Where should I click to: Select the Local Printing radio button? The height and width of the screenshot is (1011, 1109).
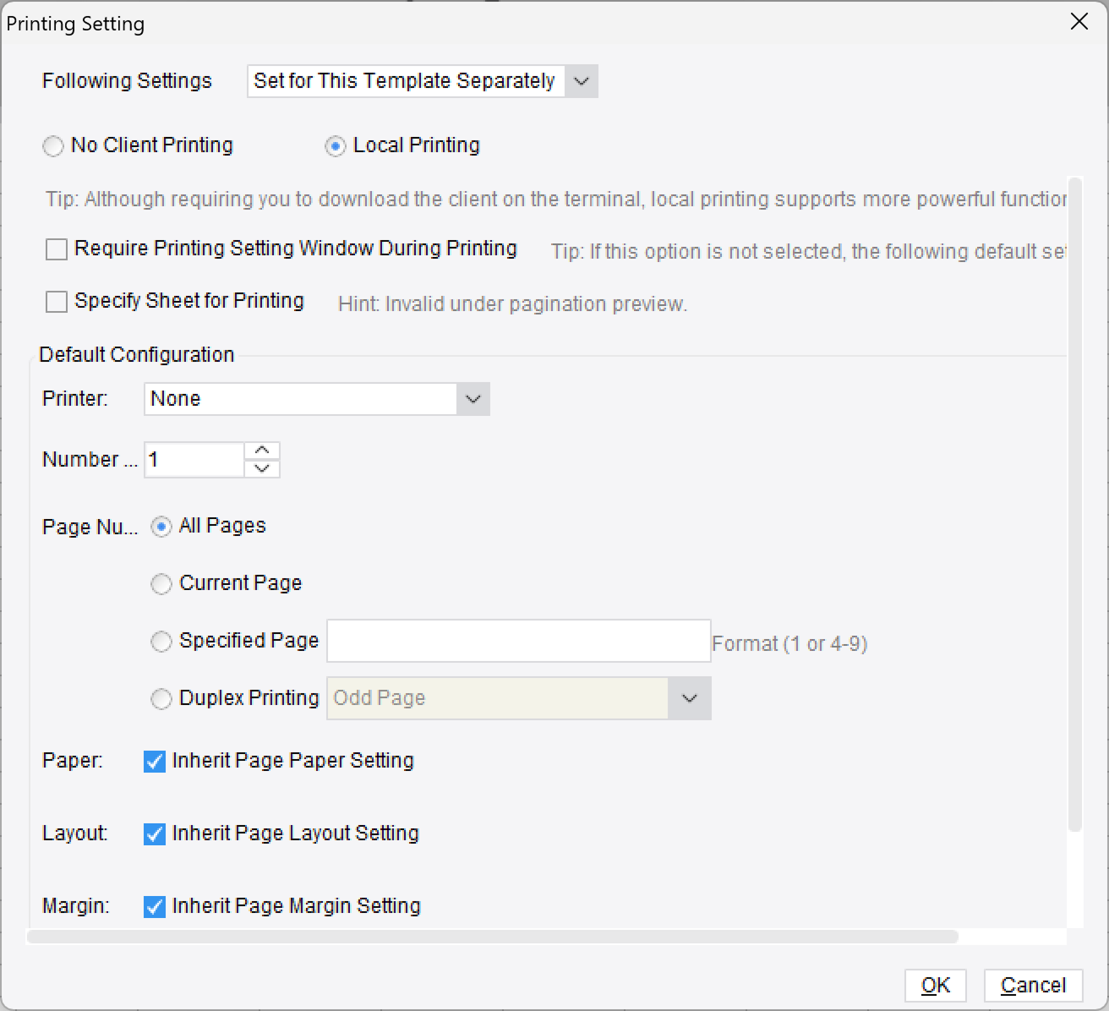click(336, 145)
